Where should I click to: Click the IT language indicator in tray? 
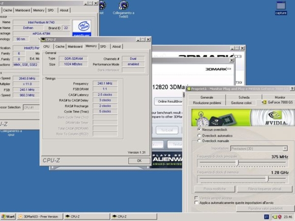click(x=266, y=217)
